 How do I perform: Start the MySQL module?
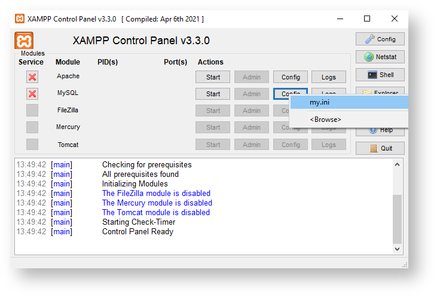[x=213, y=94]
